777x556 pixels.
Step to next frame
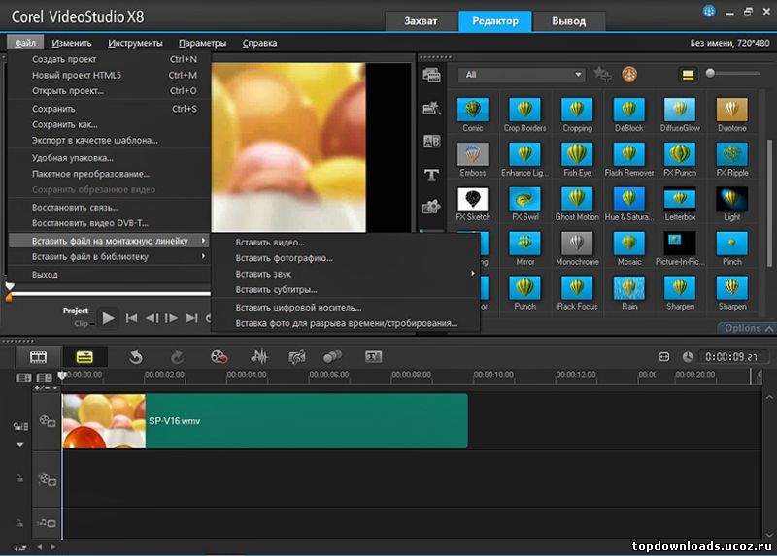coord(172,318)
